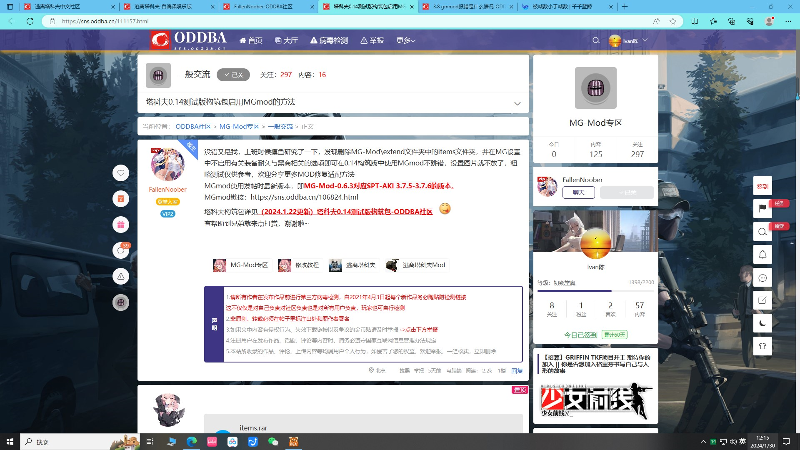The height and width of the screenshot is (450, 800).
Task: Start a chat with the 聊天 button
Action: [578, 192]
